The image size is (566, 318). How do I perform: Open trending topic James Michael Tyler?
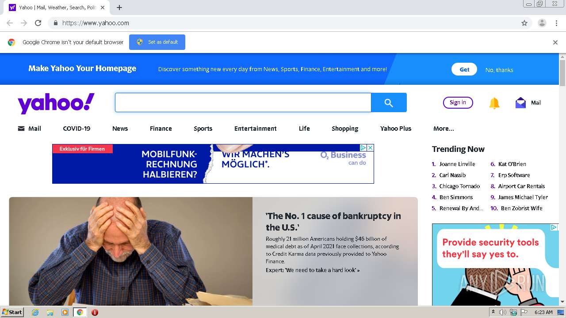(523, 197)
